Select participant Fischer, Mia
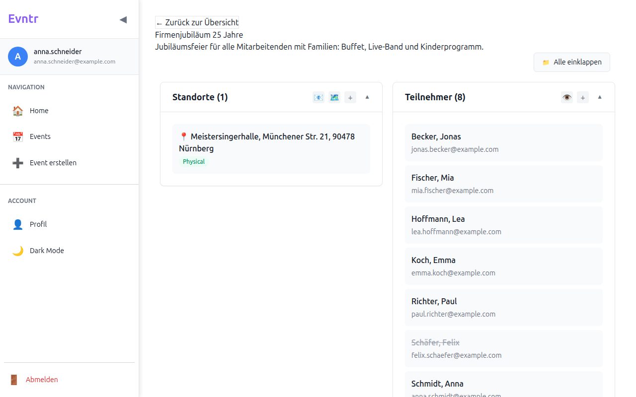The height and width of the screenshot is (397, 636). pyautogui.click(x=504, y=184)
